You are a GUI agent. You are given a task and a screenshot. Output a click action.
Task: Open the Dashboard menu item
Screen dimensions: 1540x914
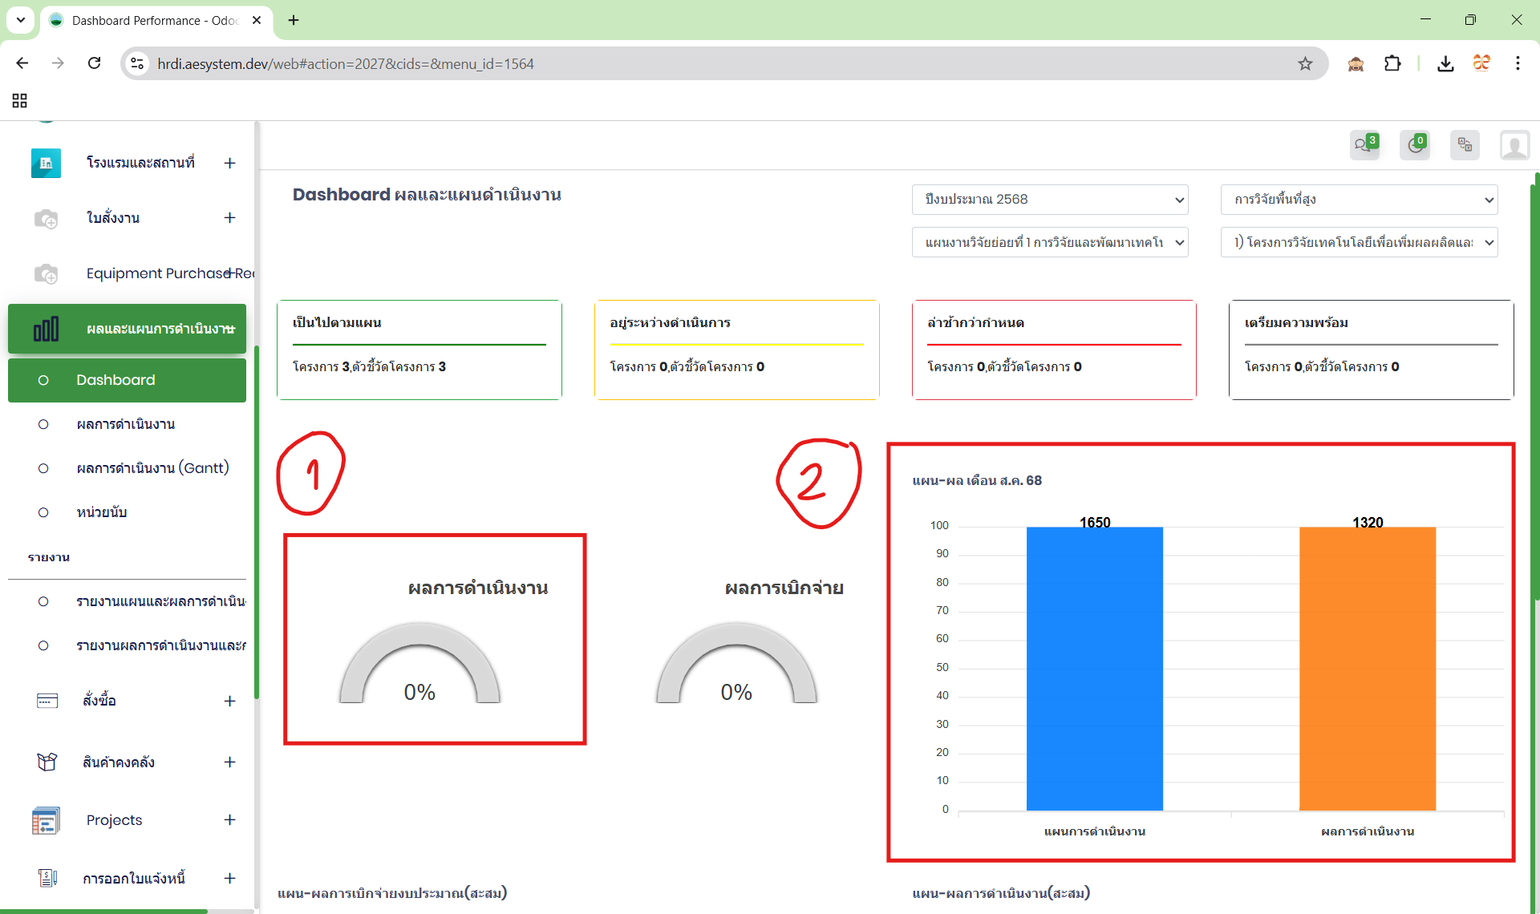point(116,380)
